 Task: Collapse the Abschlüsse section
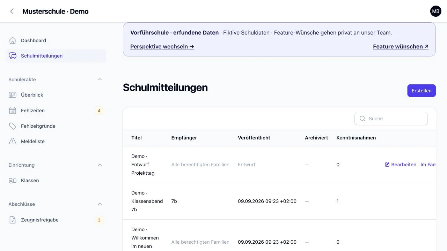[x=100, y=204]
